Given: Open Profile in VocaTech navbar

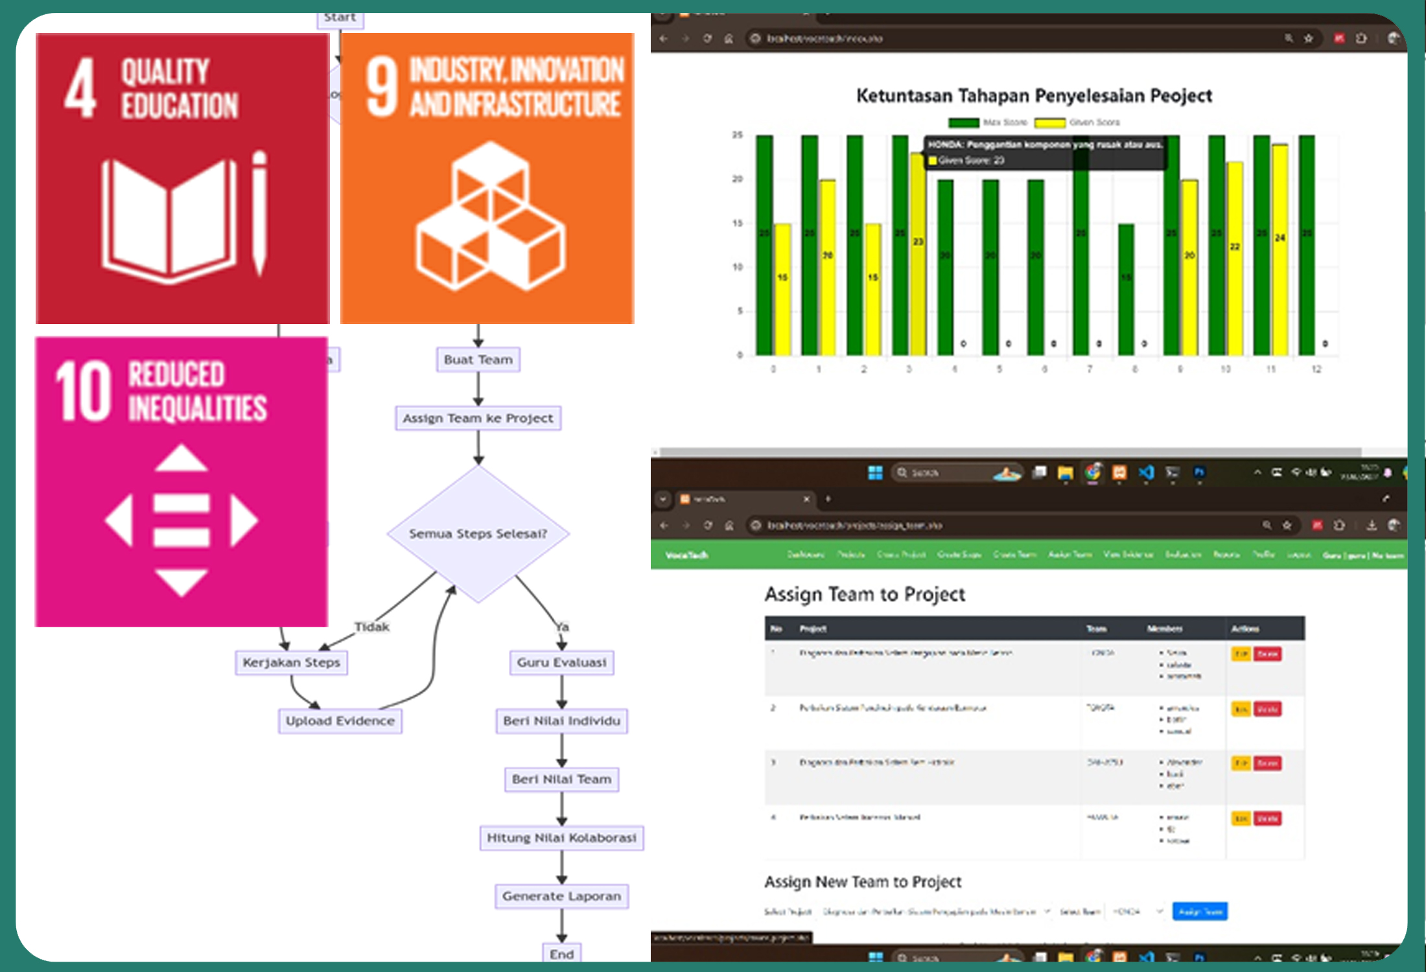Looking at the screenshot, I should [1263, 555].
